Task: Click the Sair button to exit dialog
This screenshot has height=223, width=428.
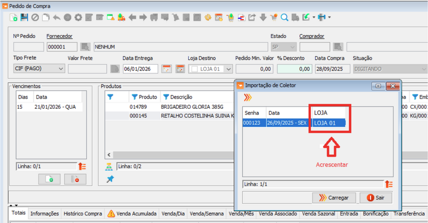Action: click(375, 197)
